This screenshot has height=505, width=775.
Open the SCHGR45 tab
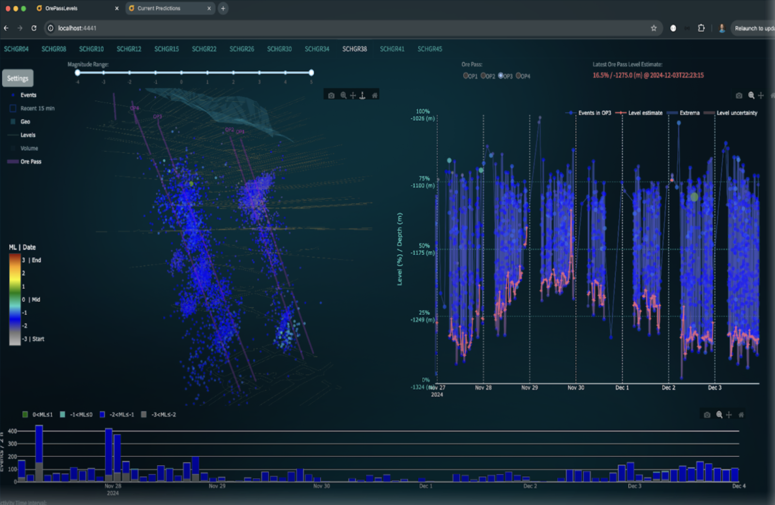[x=430, y=49]
